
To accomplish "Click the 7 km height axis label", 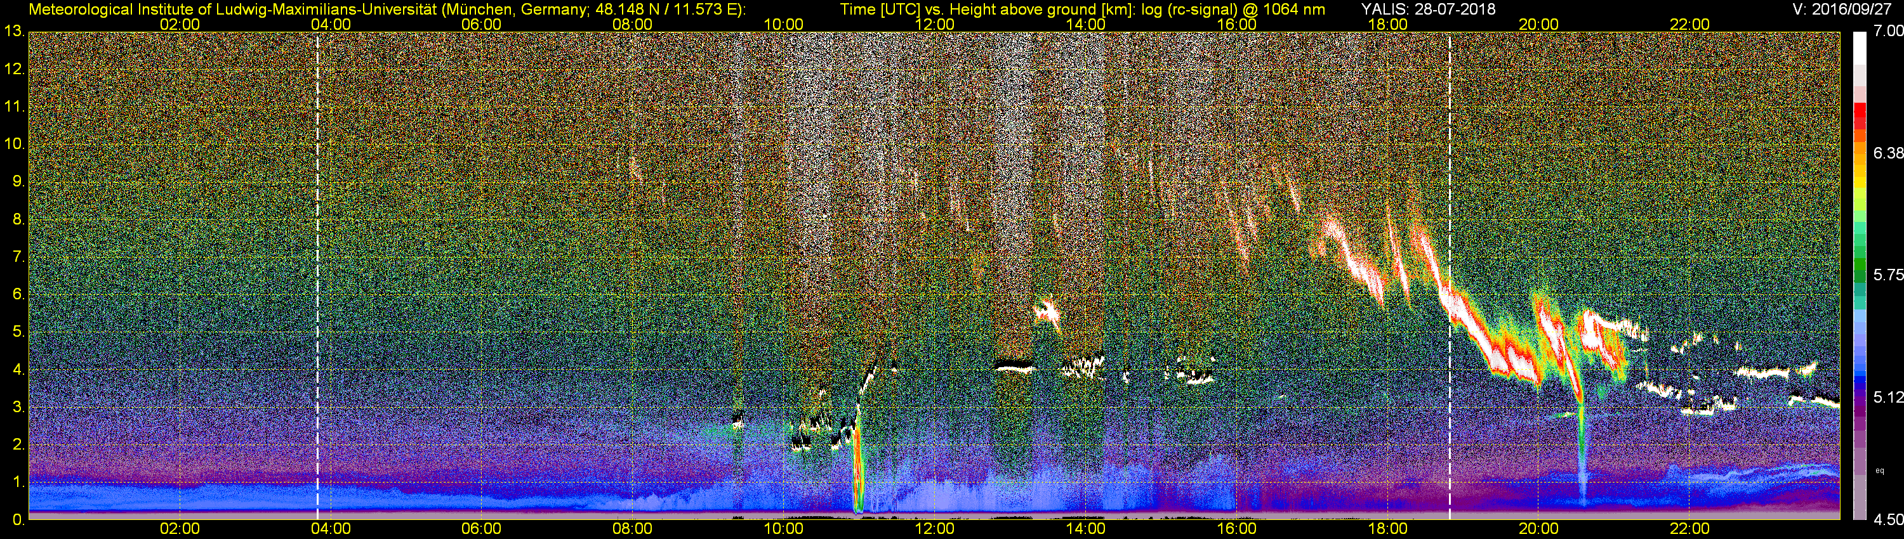I will (18, 257).
